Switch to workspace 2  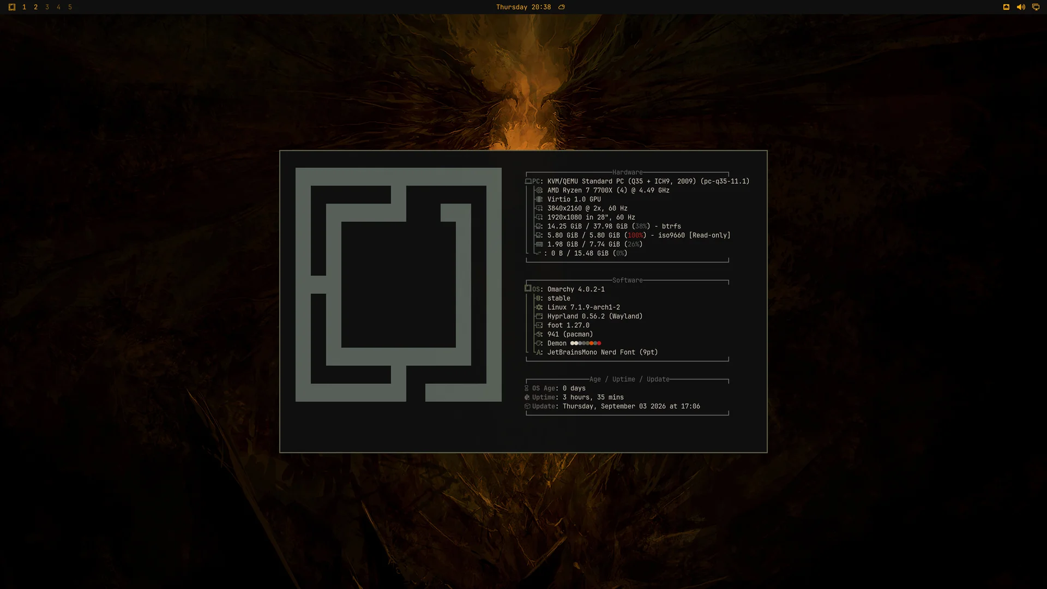point(35,7)
